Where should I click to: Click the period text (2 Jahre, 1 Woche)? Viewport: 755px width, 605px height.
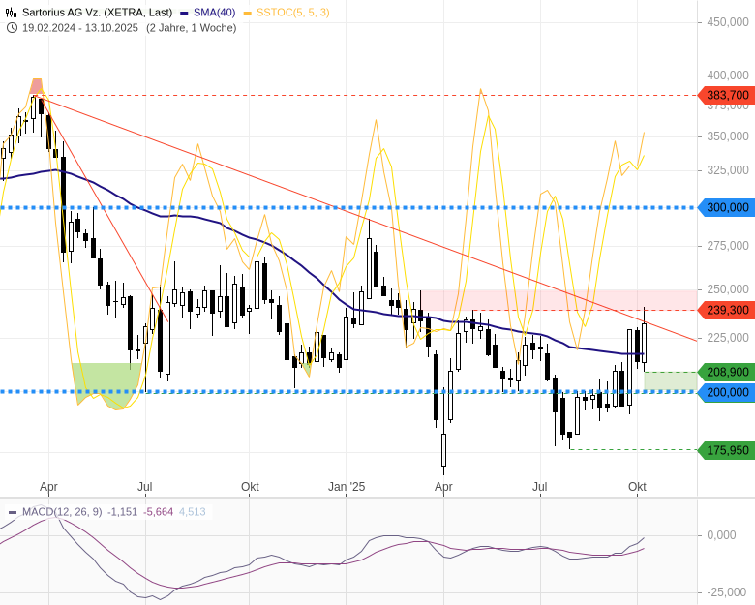(191, 28)
